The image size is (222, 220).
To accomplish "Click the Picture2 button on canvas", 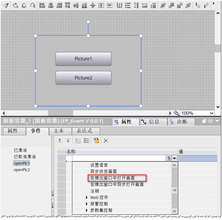I will [83, 78].
